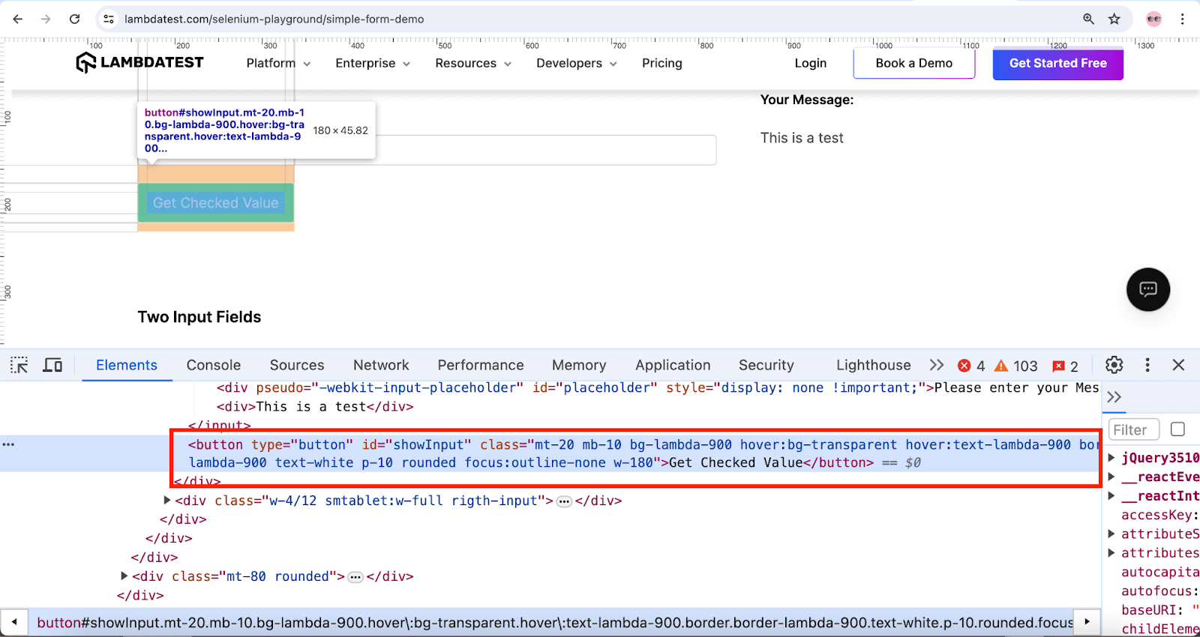Toggle the device toolbar icon
Viewport: 1200px width, 637px height.
click(52, 365)
